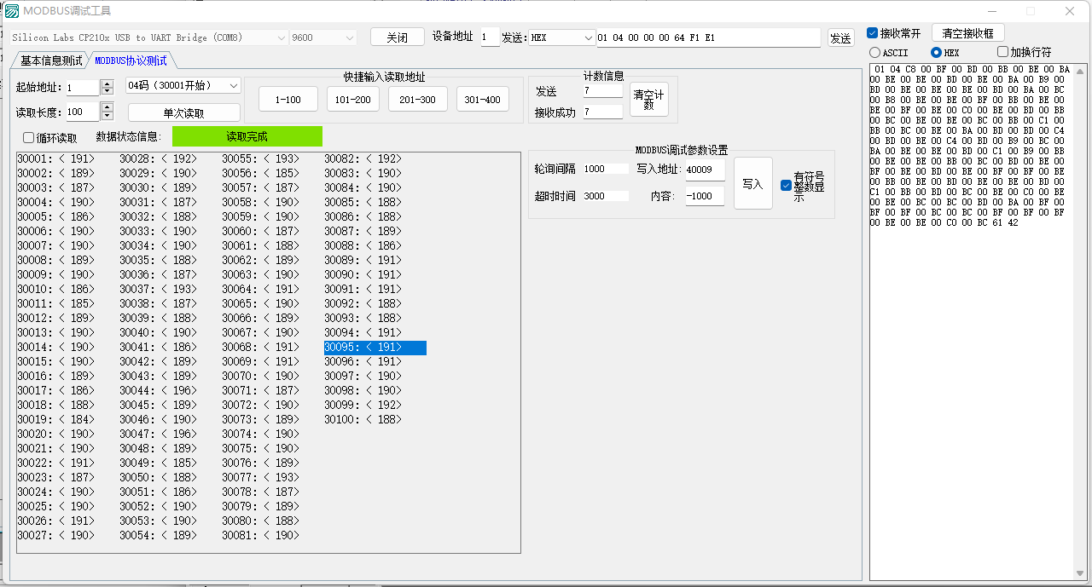Decrease 读取长度 with the down spinner arrow
Screen dimensions: 1092x587
point(107,115)
